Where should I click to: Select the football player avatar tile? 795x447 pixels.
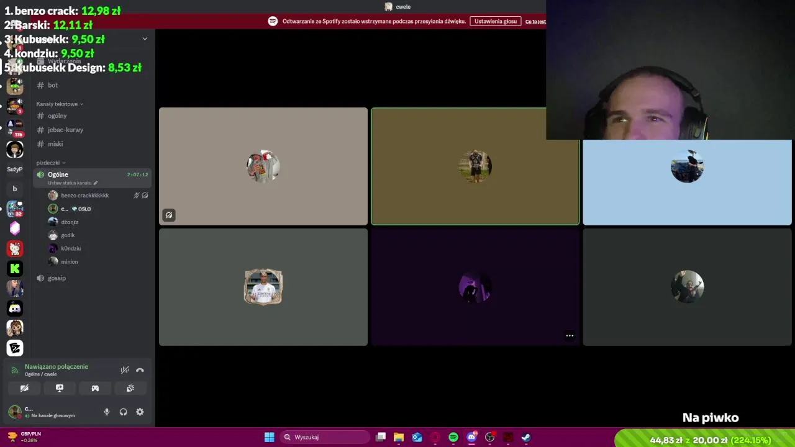point(263,287)
